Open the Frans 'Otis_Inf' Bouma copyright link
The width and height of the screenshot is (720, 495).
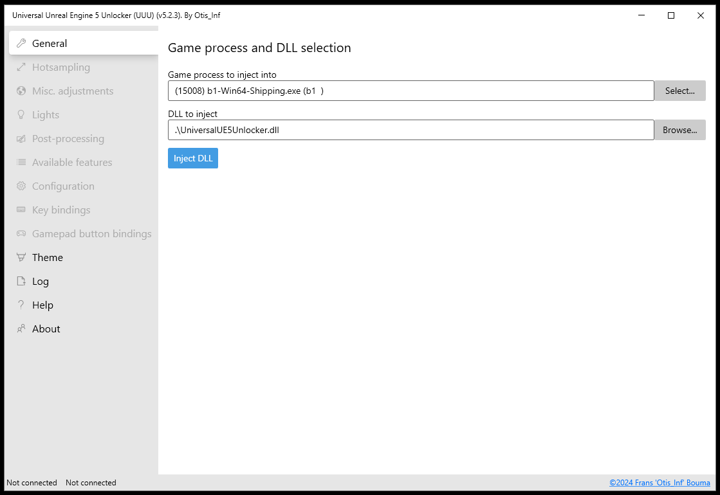pyautogui.click(x=660, y=483)
